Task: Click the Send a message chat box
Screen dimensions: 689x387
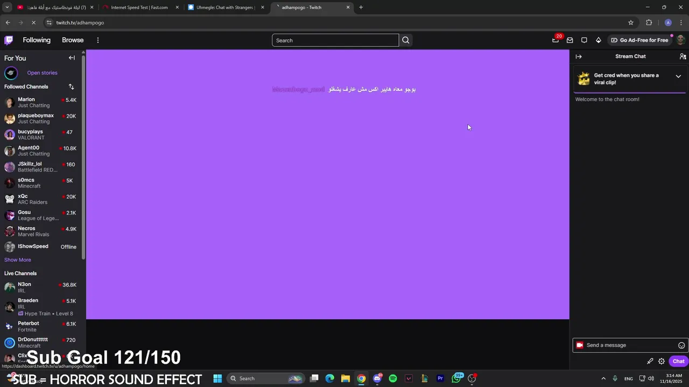Action: pos(630,345)
